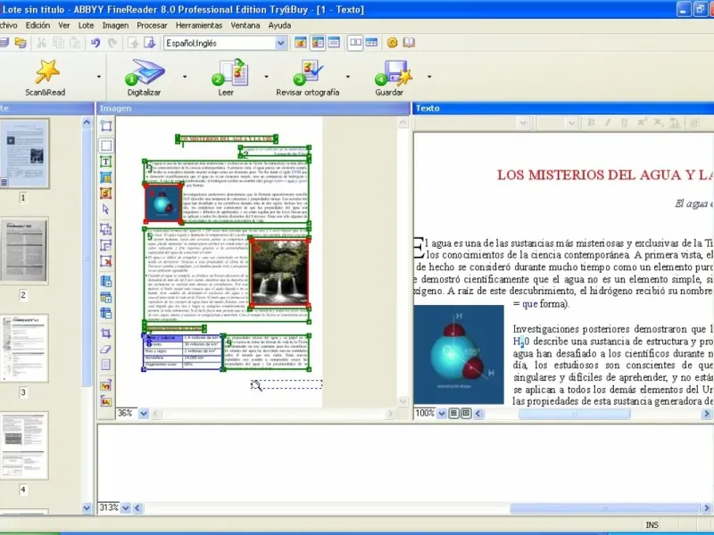
Task: Expand the Guardar dropdown arrow
Action: pyautogui.click(x=429, y=77)
